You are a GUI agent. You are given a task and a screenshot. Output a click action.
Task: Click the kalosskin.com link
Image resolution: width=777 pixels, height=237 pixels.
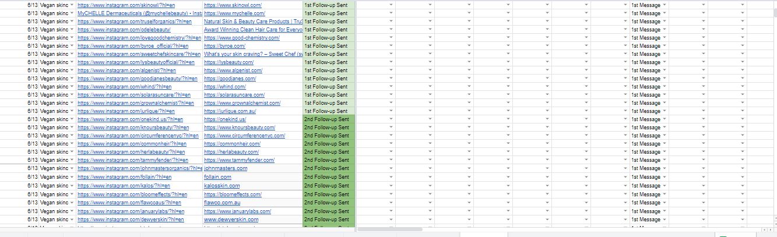tap(222, 186)
